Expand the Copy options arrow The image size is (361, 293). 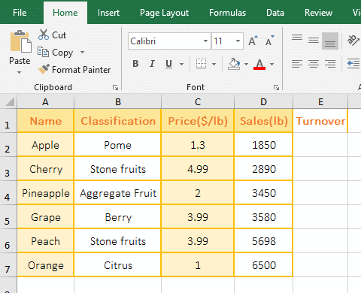coord(82,52)
